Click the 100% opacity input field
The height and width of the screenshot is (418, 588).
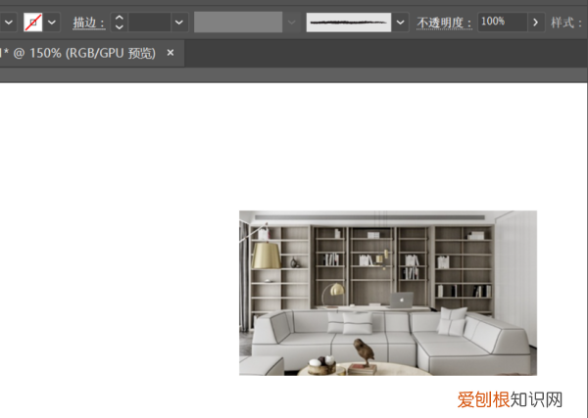(501, 22)
